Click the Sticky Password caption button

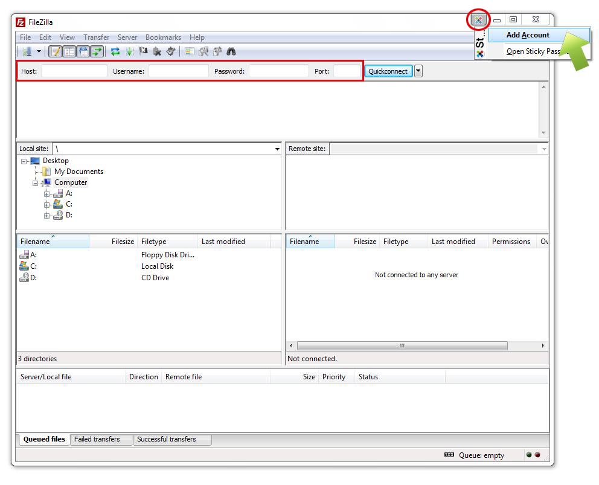[x=478, y=19]
